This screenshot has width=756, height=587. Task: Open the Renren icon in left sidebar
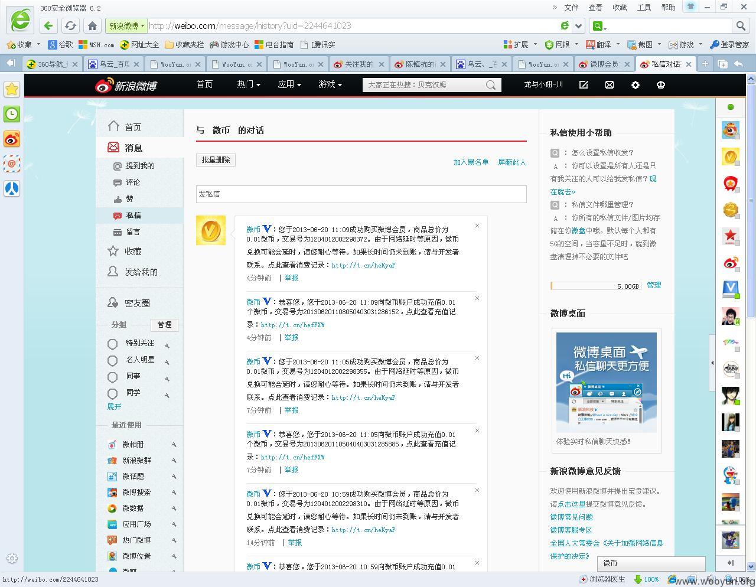[x=12, y=188]
